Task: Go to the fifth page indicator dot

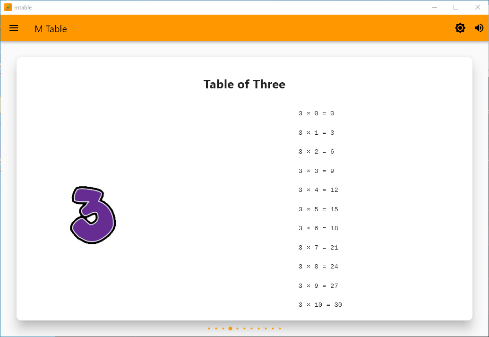Action: 237,328
